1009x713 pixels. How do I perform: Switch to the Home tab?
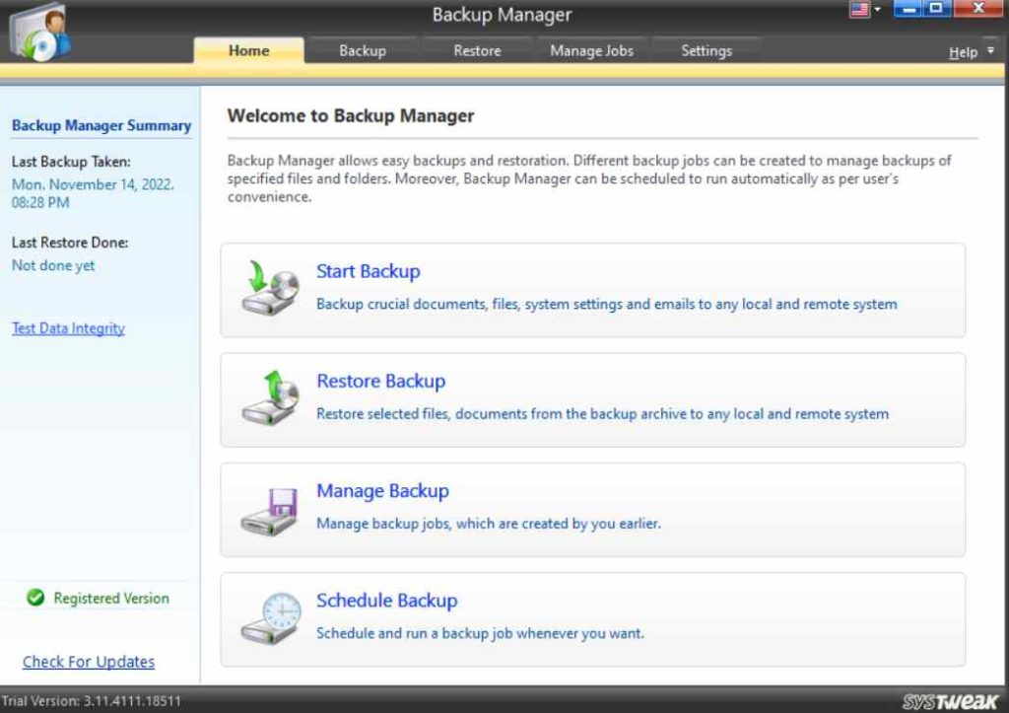coord(248,50)
